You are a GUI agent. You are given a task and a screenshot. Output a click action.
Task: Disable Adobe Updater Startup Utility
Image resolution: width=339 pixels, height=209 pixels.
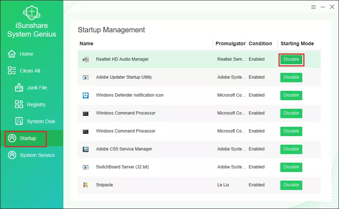tap(291, 78)
